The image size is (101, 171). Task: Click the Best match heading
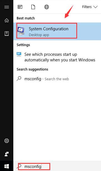click(26, 18)
